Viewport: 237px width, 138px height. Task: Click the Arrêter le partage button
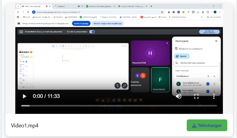pyautogui.click(x=81, y=23)
